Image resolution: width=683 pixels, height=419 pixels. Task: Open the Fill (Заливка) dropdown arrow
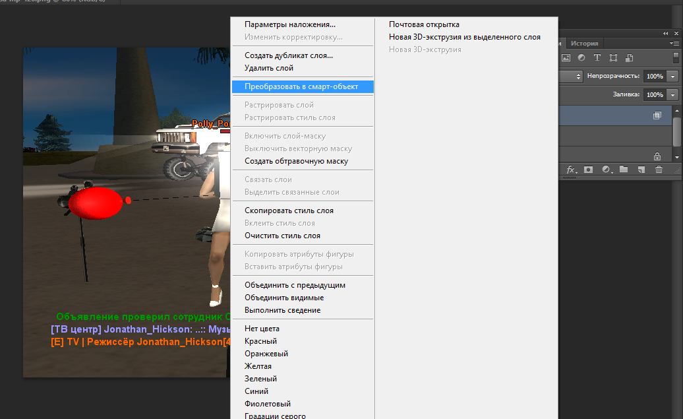click(x=673, y=94)
